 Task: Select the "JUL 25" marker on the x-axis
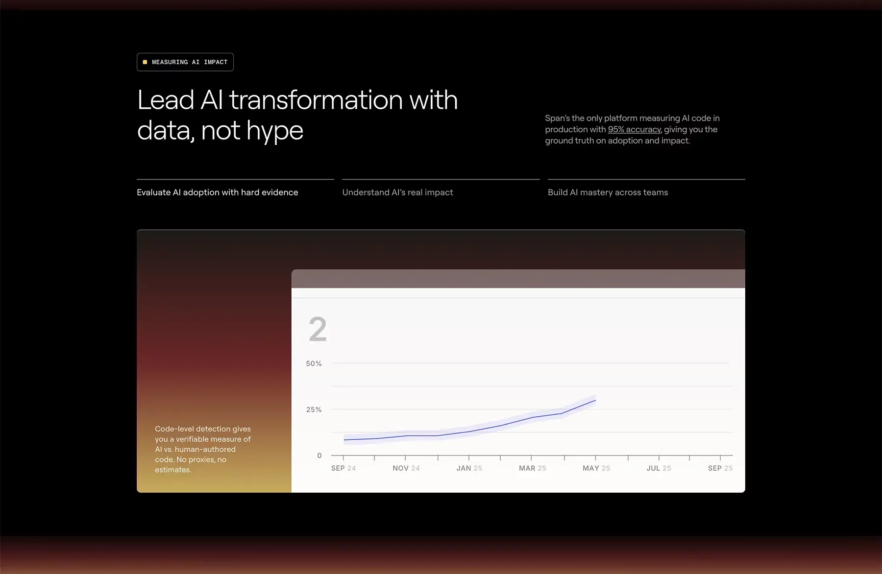tap(659, 468)
